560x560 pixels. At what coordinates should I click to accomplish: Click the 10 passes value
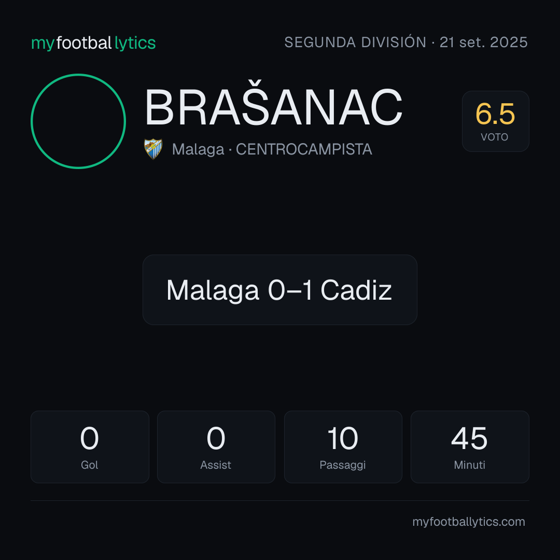(x=343, y=438)
